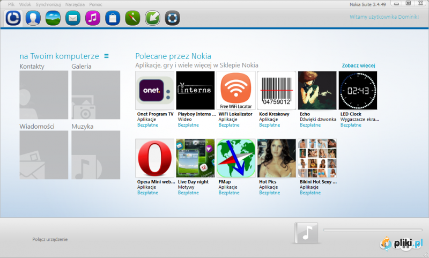Open the Nokia Suite home icon
This screenshot has width=429, height=258.
click(x=13, y=18)
